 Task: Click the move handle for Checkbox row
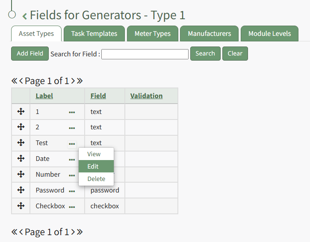[21, 206]
